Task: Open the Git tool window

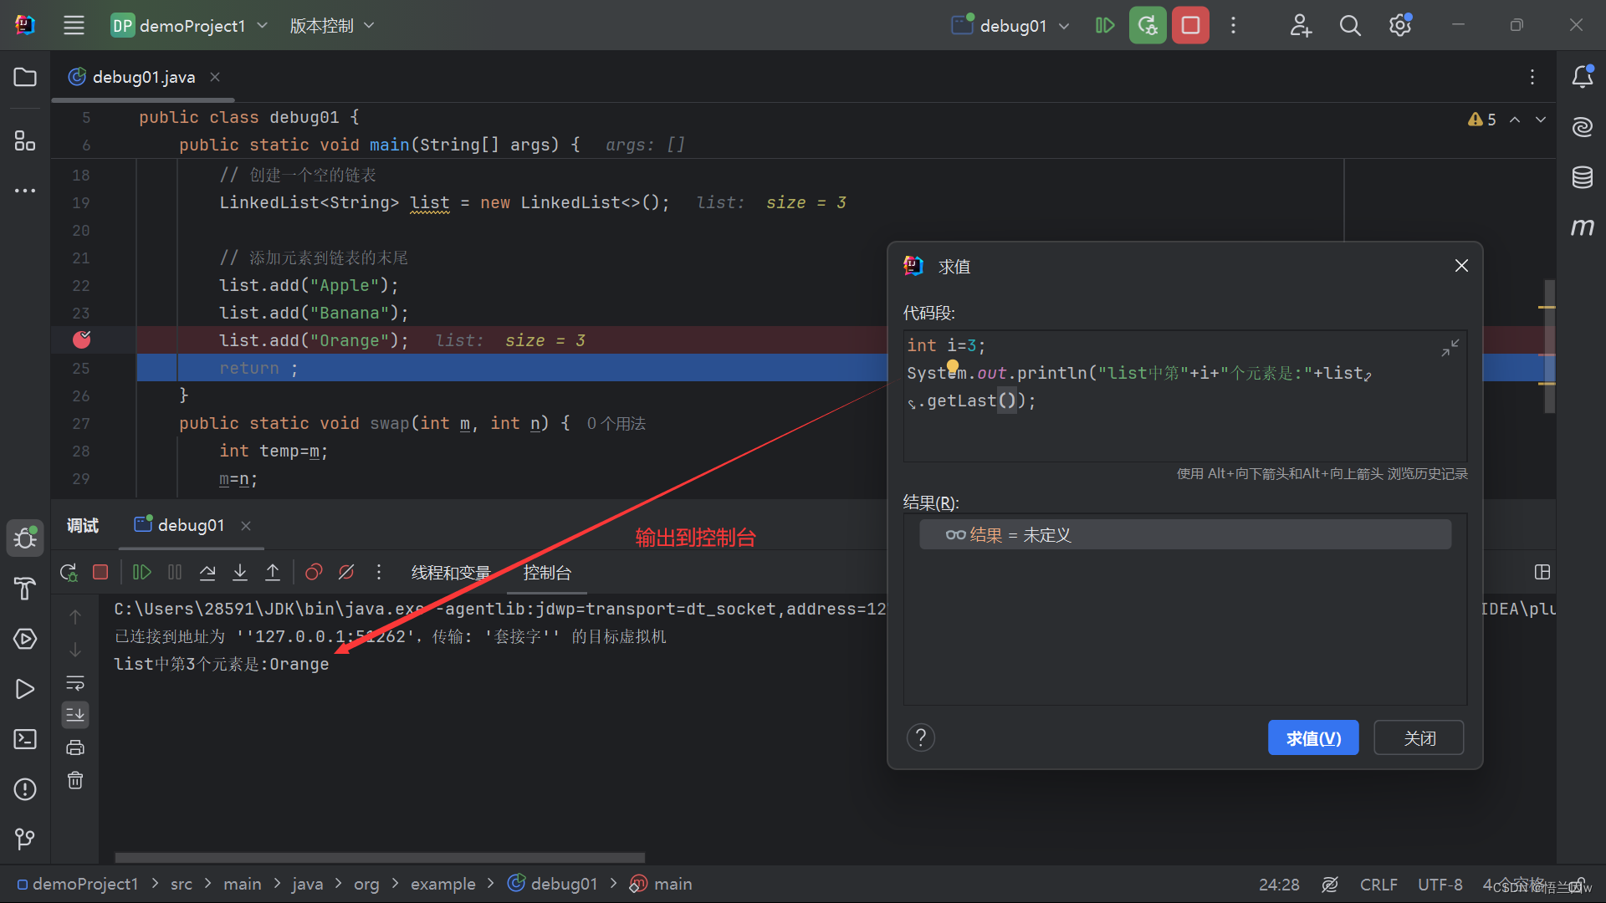Action: tap(25, 839)
